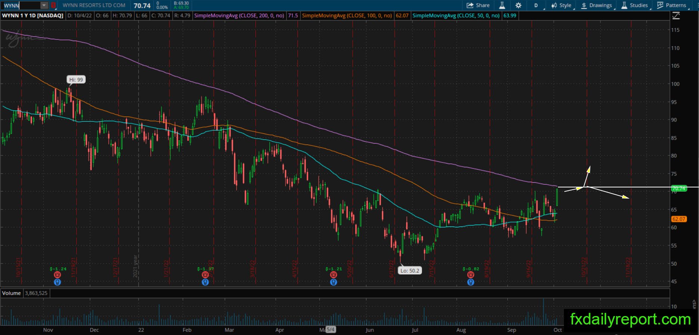Click the 8/19/22 expiration date marker
The height and width of the screenshot is (335, 699).
tap(487, 268)
